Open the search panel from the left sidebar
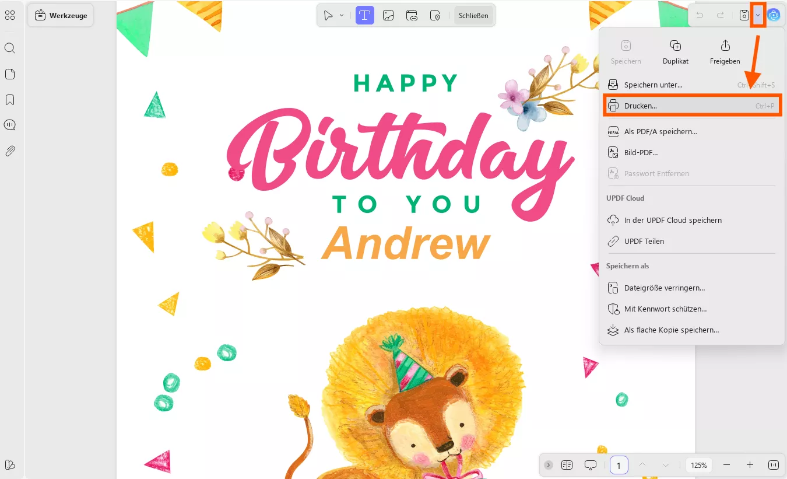Image resolution: width=787 pixels, height=479 pixels. [10, 48]
